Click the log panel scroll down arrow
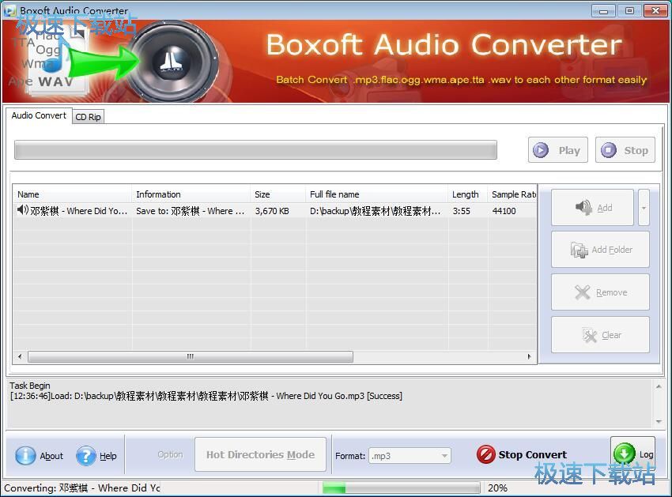The width and height of the screenshot is (672, 497). 659,422
